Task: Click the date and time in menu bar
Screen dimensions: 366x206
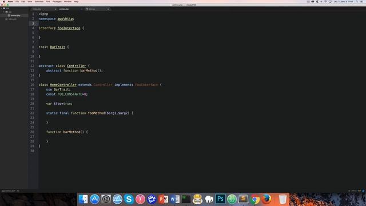Action: tap(344, 2)
